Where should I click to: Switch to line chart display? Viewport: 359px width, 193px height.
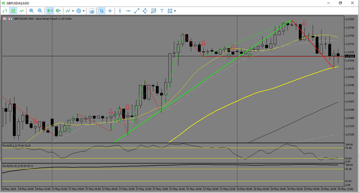click(x=21, y=11)
